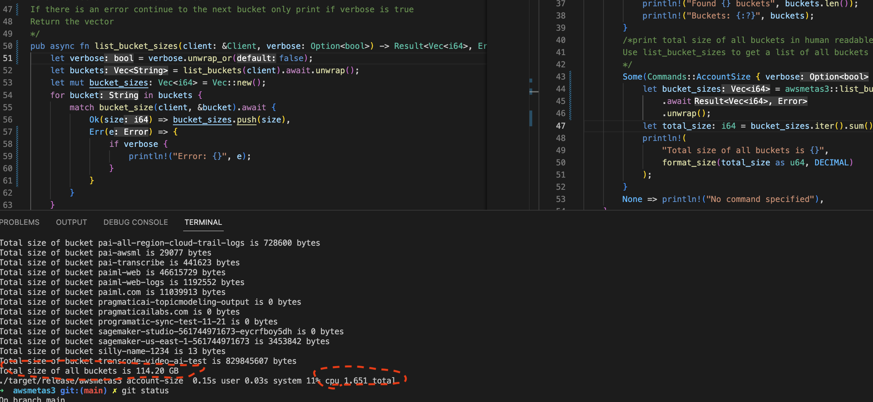Click 'for' keyword on line 54

tap(58, 95)
